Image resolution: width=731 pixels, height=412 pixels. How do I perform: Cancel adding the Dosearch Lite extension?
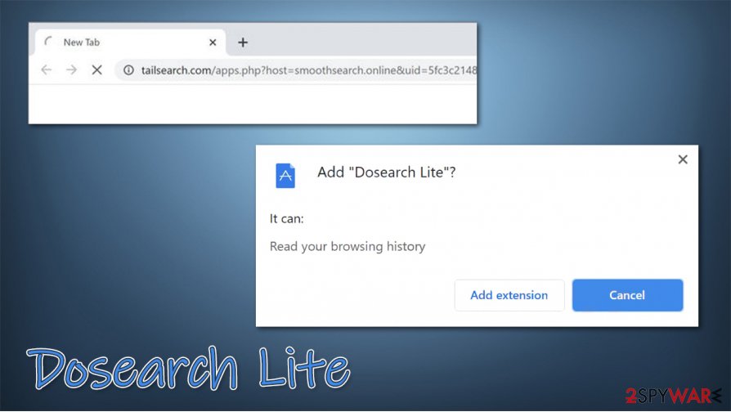click(x=627, y=295)
